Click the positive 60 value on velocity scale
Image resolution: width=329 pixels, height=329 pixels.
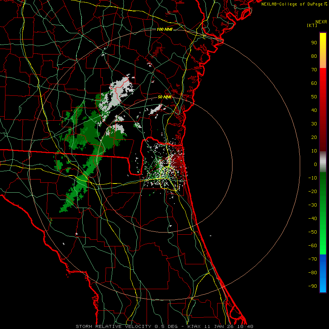314,83
